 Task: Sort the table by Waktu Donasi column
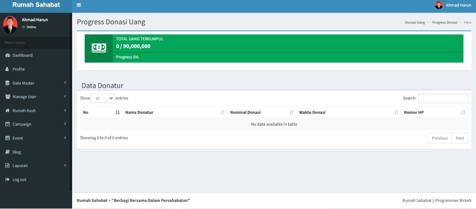pos(348,112)
